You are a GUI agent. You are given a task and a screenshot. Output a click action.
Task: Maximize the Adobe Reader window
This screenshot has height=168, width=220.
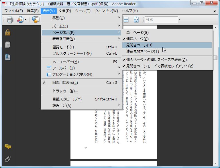pos(202,3)
